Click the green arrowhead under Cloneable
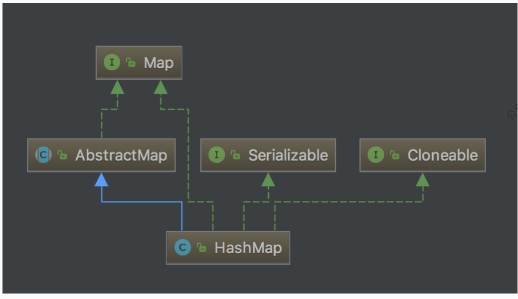The width and height of the screenshot is (518, 299). coord(423,179)
